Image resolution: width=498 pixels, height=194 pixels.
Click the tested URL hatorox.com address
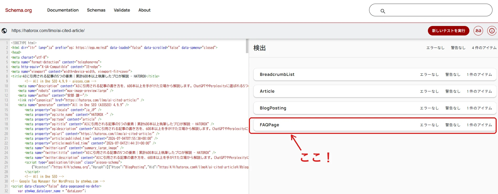(48, 31)
